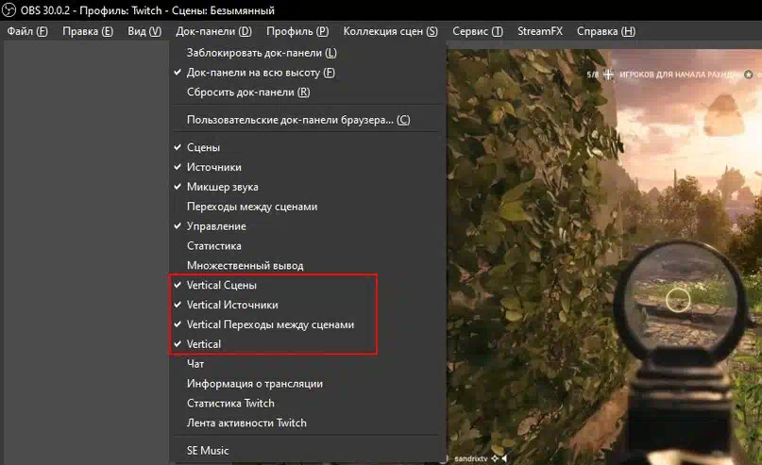Toggle the plain Vertical dock entry
The image size is (762, 465).
pyautogui.click(x=307, y=344)
